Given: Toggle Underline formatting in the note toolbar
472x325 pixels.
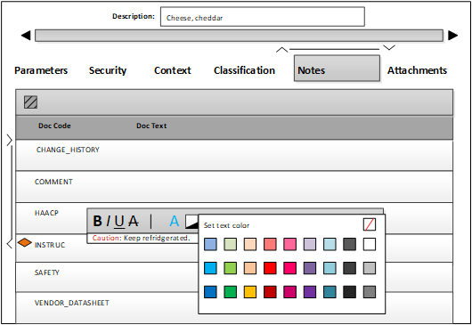Looking at the screenshot, I should coord(119,221).
